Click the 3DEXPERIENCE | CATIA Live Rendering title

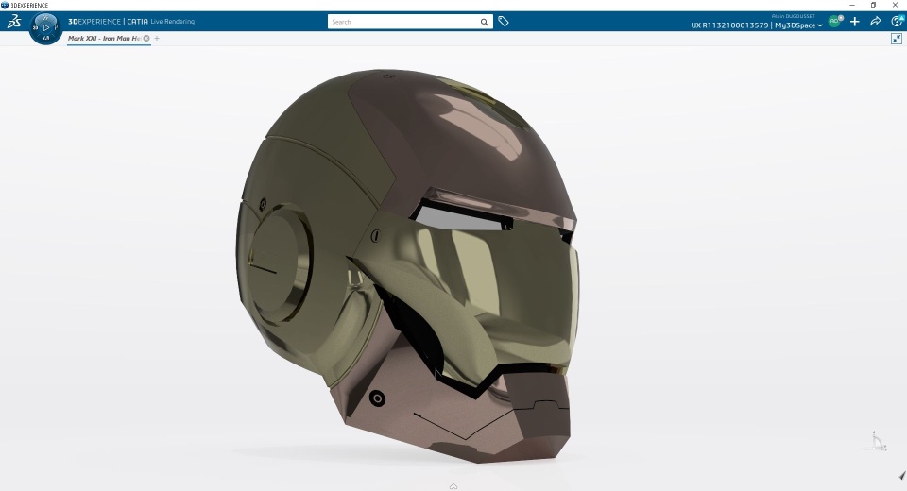[x=131, y=22]
